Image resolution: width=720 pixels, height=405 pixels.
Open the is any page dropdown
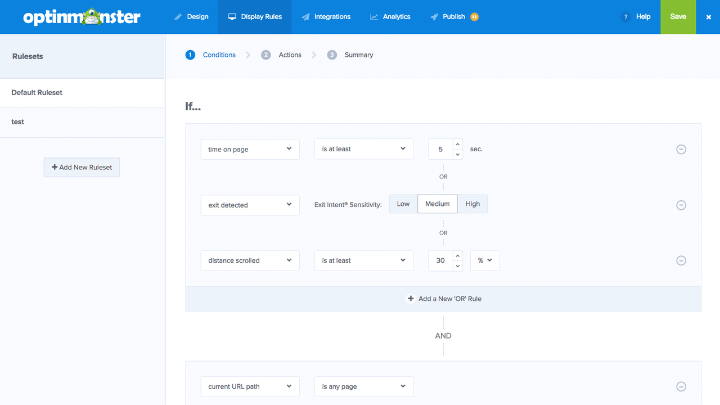[363, 386]
